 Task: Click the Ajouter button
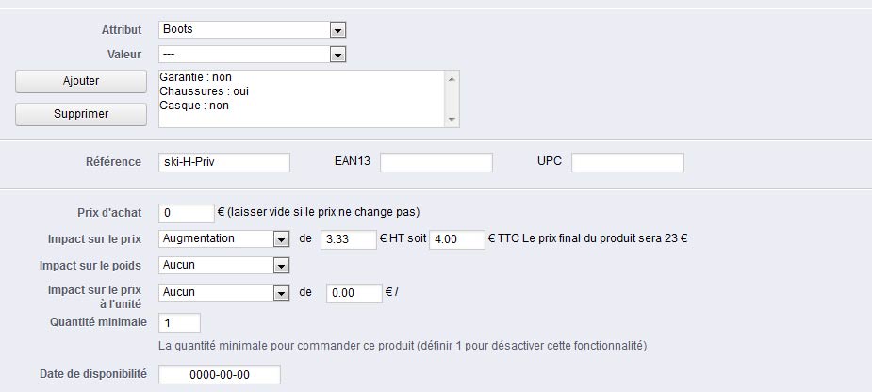(x=81, y=81)
